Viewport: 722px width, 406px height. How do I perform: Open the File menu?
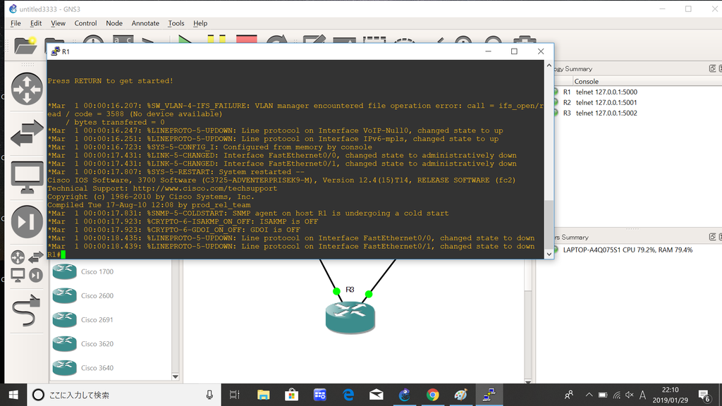(x=16, y=23)
